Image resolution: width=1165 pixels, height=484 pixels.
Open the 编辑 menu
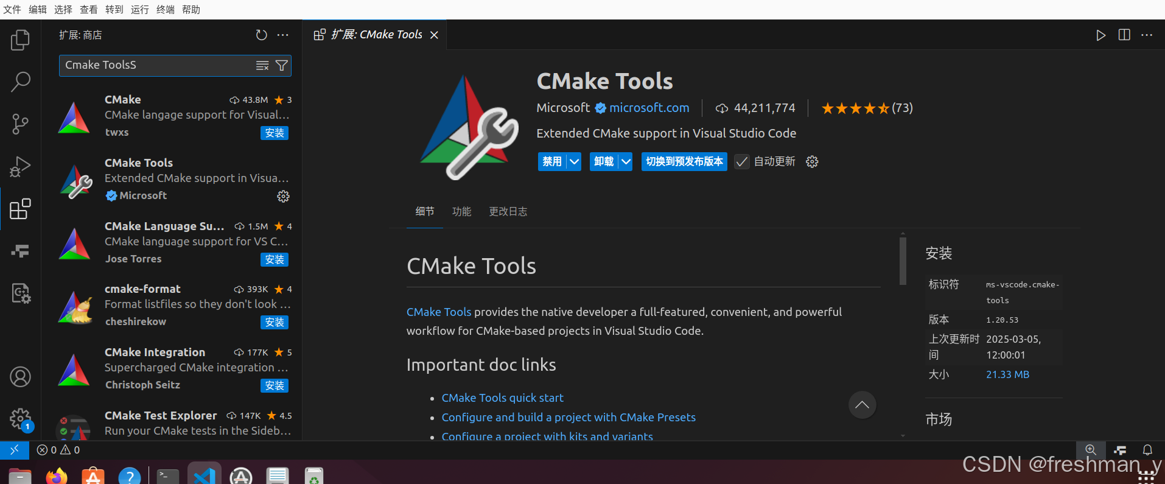tap(38, 10)
